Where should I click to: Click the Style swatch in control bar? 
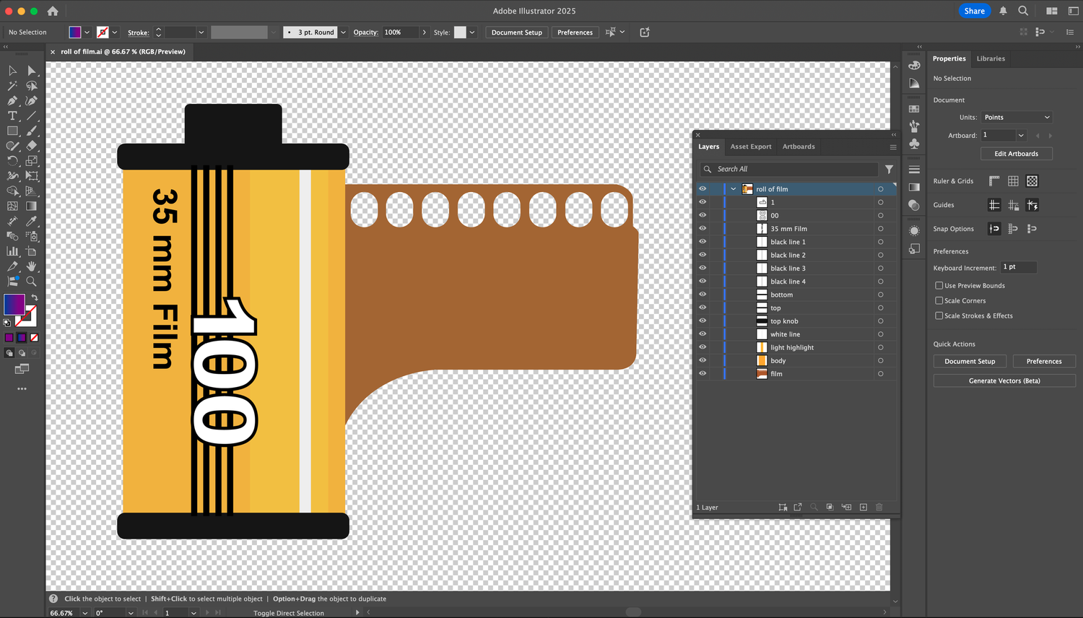[x=460, y=32]
